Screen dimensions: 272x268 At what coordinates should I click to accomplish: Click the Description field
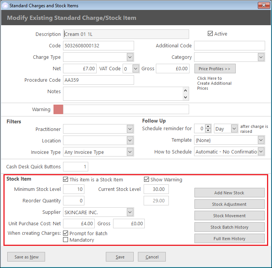pos(126,34)
